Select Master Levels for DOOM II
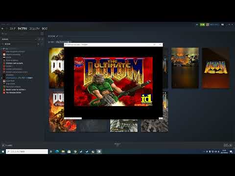 point(16,89)
